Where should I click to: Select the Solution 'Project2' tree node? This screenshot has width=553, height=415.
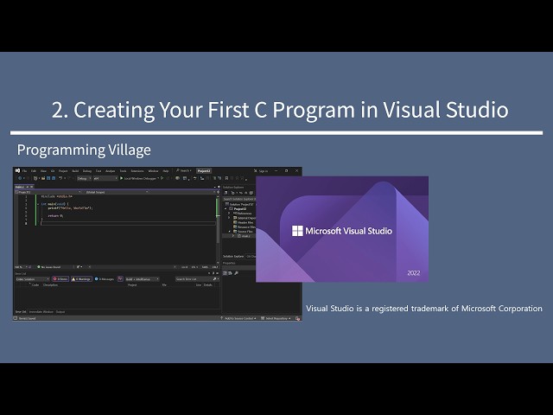tap(239, 204)
